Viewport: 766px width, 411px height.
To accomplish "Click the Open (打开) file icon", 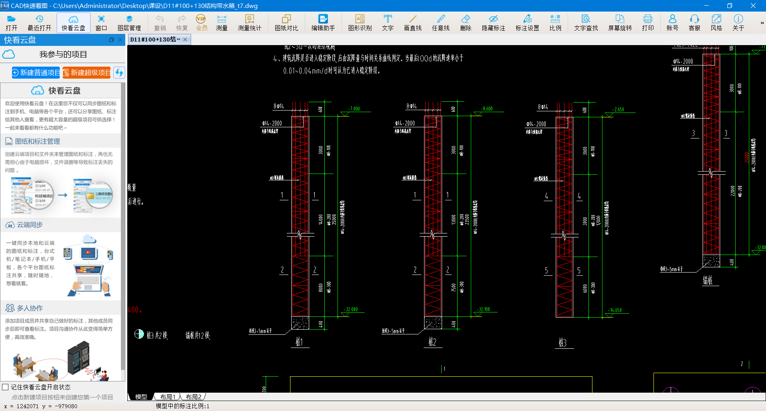I will coord(11,23).
